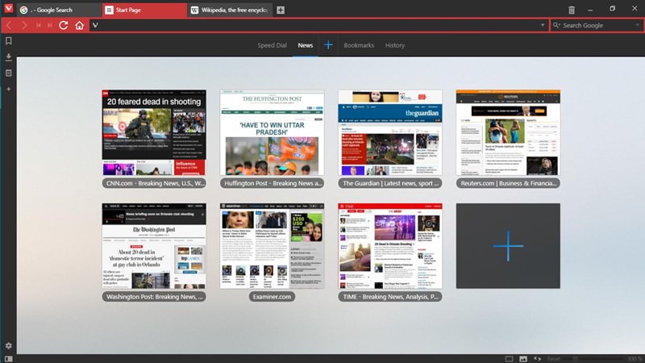Switch to the Start Page tab
Image resolution: width=645 pixels, height=363 pixels.
click(x=144, y=10)
